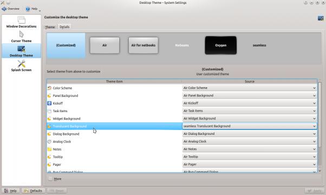Open the Air Widget Background dropdown
This screenshot has width=326, height=195.
point(250,119)
